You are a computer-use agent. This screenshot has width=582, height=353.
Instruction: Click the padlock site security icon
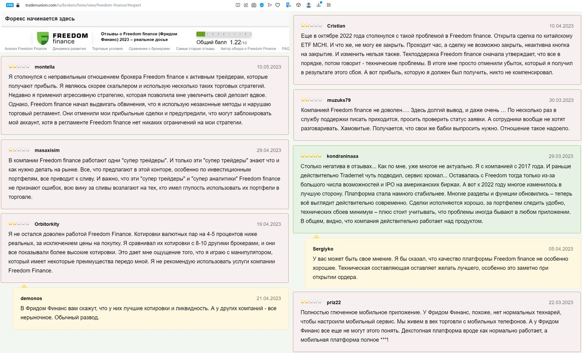tap(18, 5)
